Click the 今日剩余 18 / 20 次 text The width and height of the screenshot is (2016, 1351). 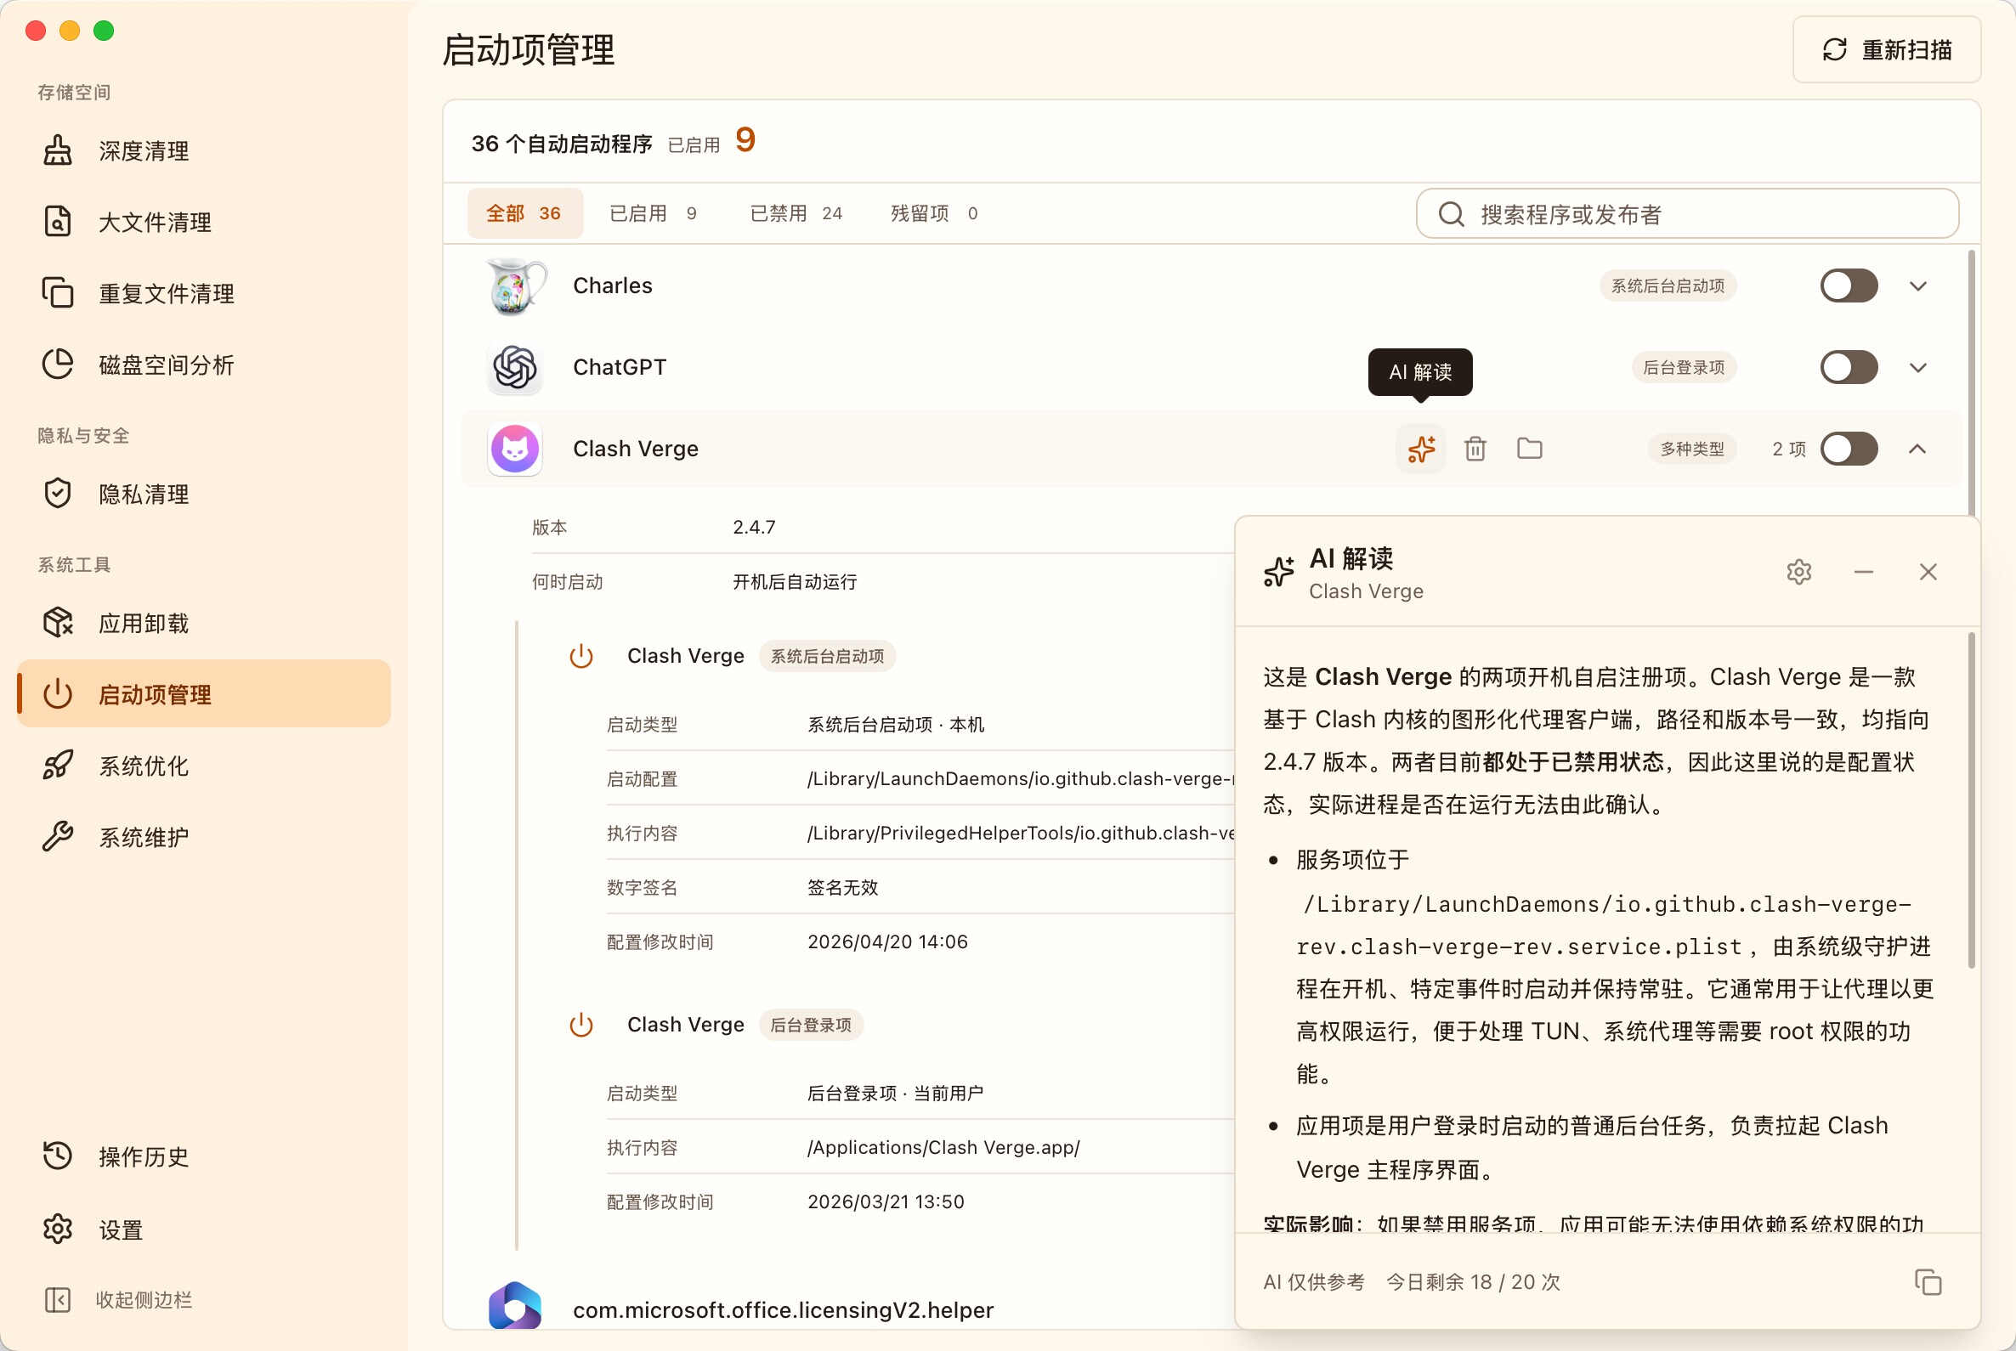pyautogui.click(x=1473, y=1282)
